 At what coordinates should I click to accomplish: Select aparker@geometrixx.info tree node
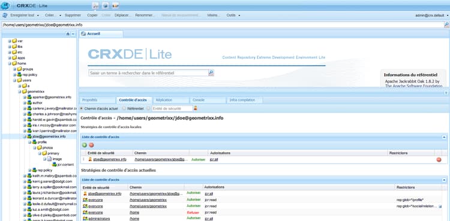point(52,97)
